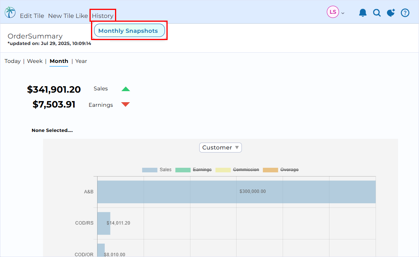Click the LS user avatar
The image size is (419, 257).
pos(333,12)
